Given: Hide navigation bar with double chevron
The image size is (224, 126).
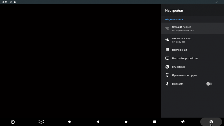Looking at the screenshot, I should coord(41,122).
